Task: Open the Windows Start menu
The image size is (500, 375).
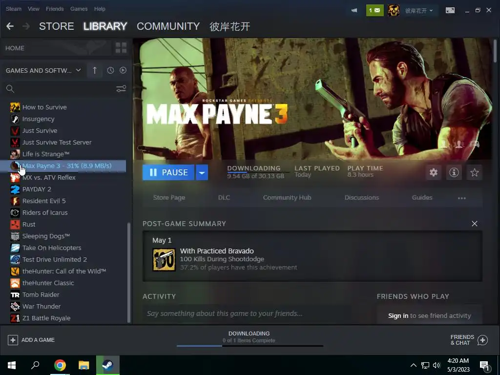Action: [12, 365]
